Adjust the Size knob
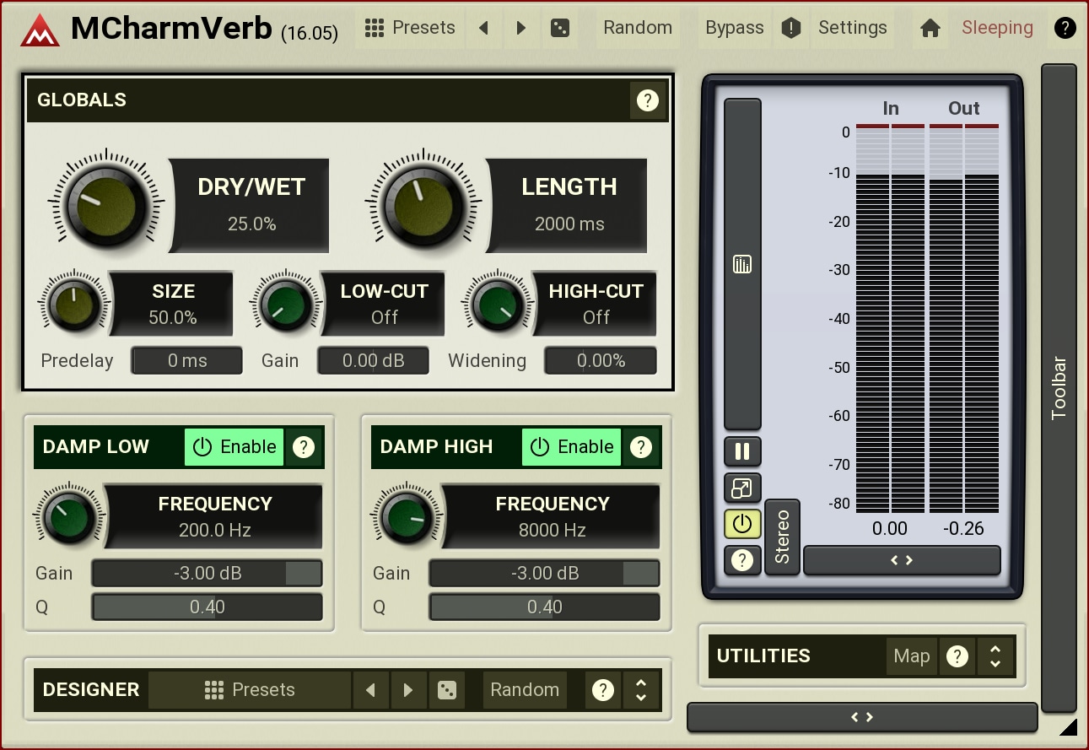The image size is (1089, 750). 73,304
